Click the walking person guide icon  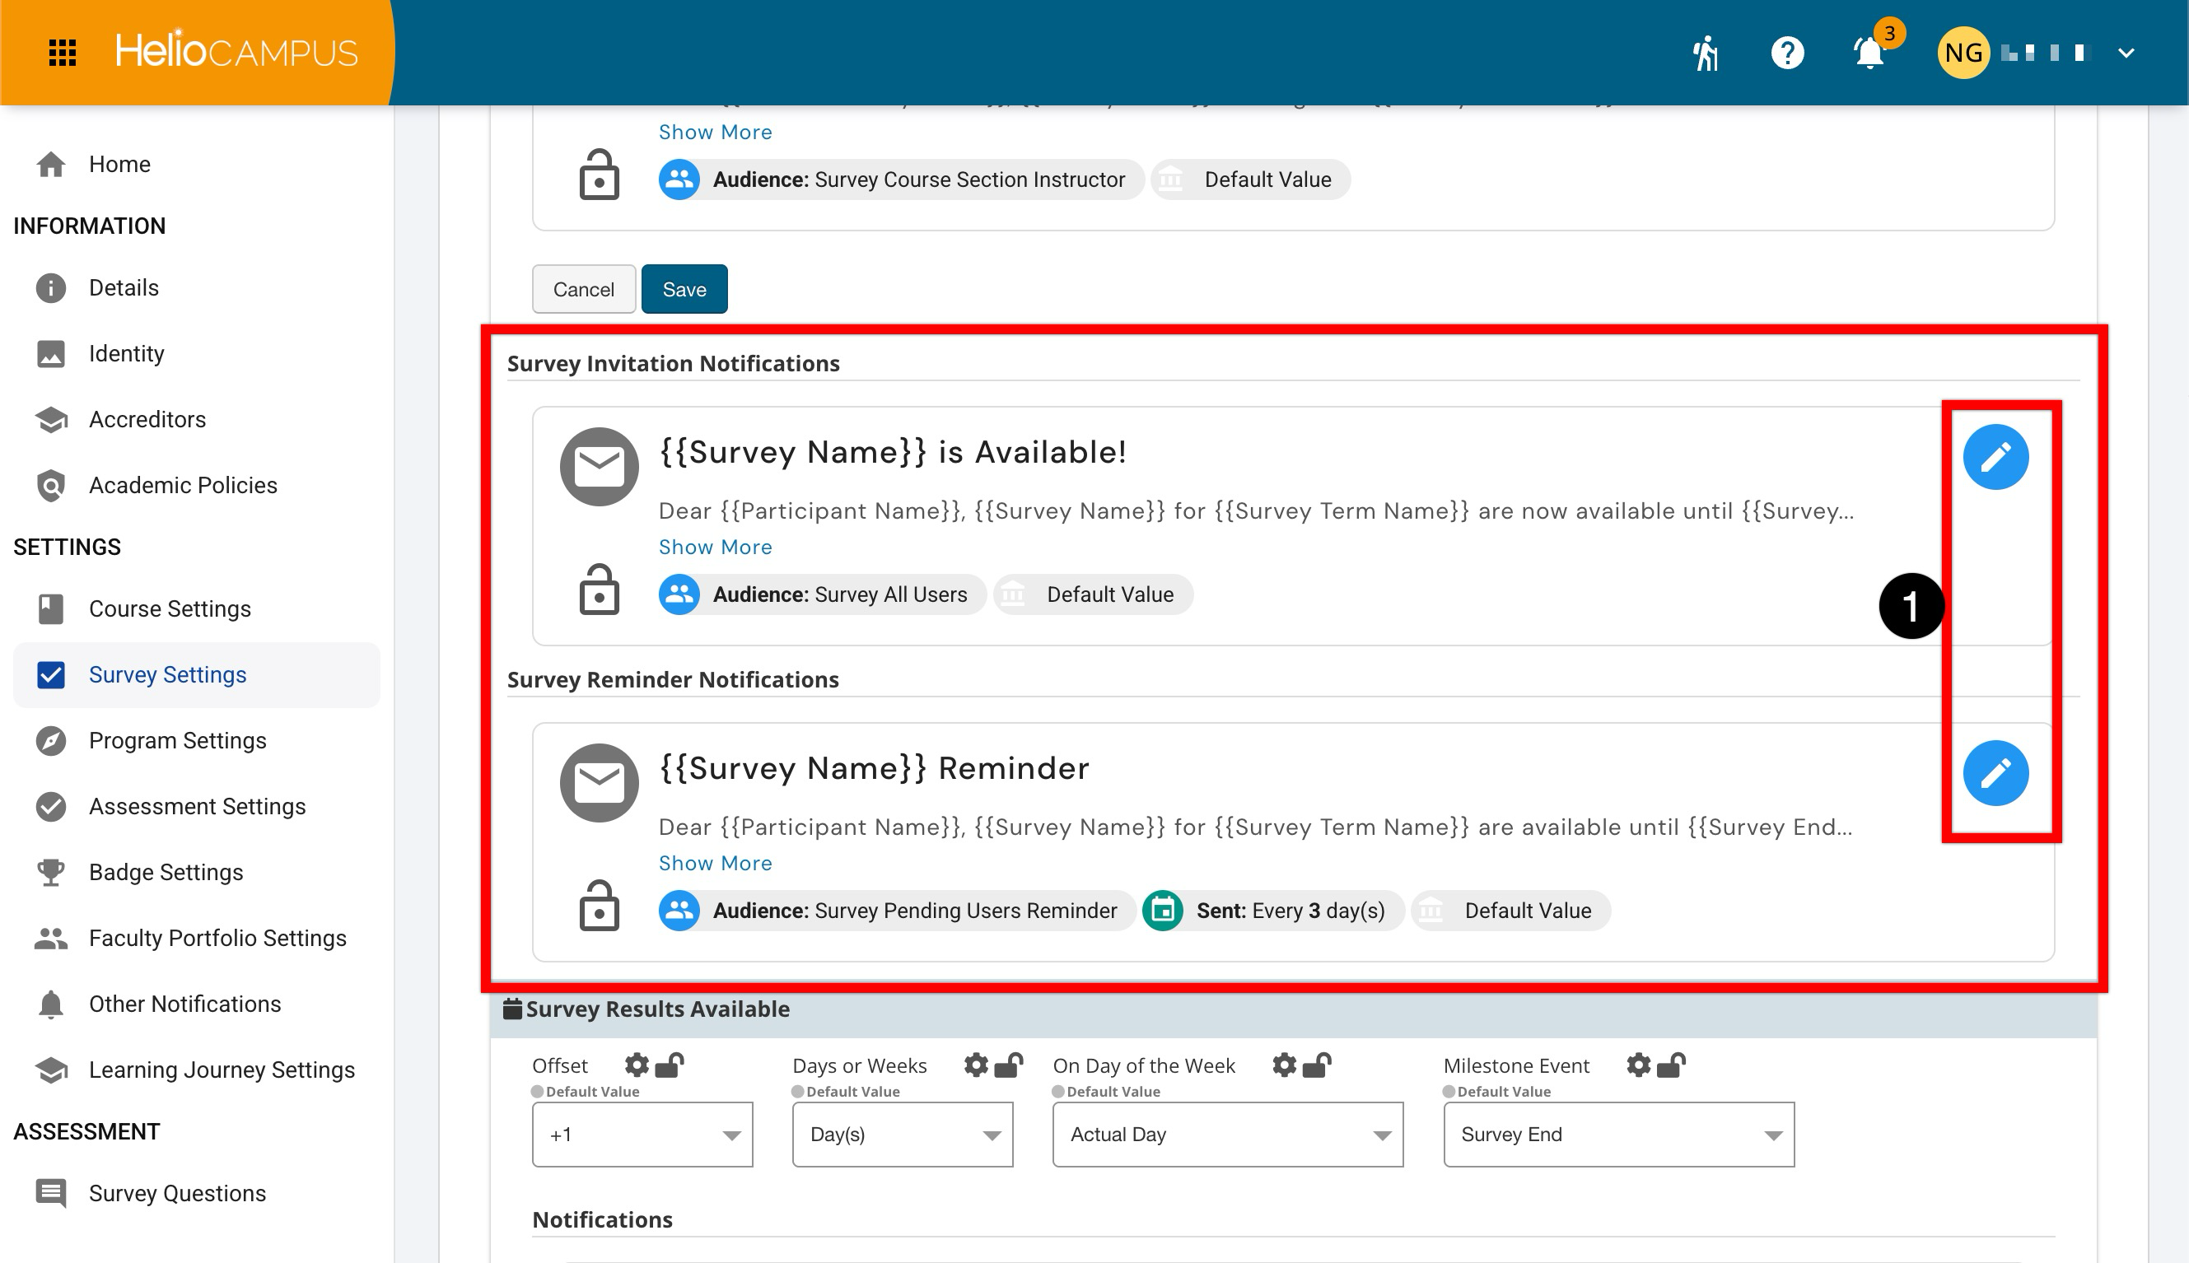click(1706, 53)
